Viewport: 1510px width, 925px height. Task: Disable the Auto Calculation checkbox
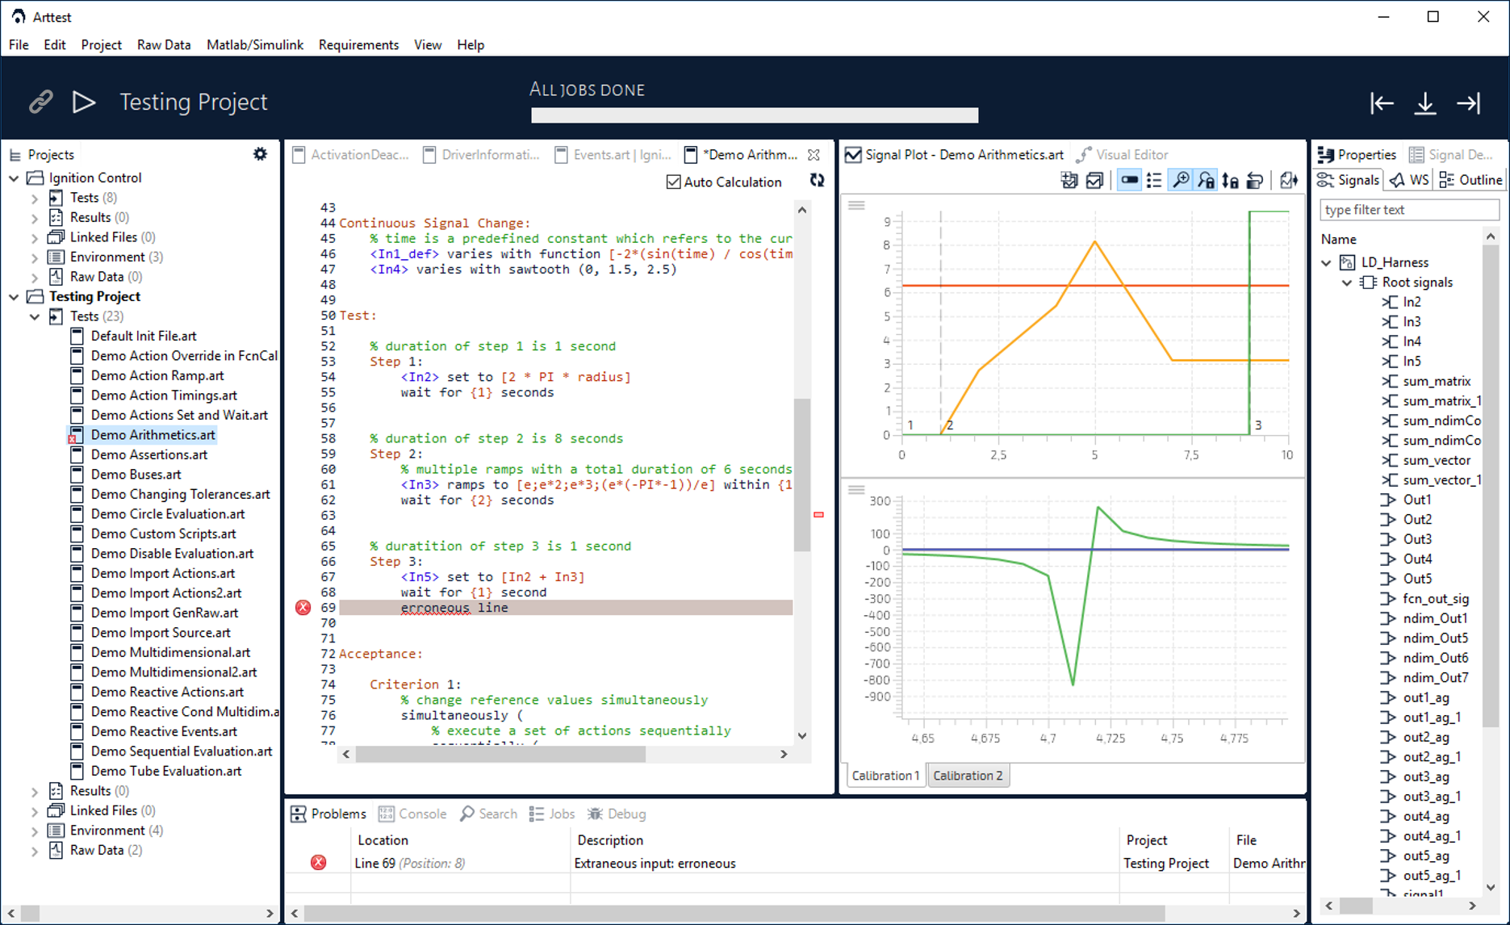[x=675, y=182]
